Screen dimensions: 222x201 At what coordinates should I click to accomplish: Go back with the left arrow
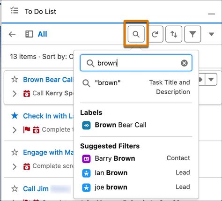pyautogui.click(x=12, y=34)
